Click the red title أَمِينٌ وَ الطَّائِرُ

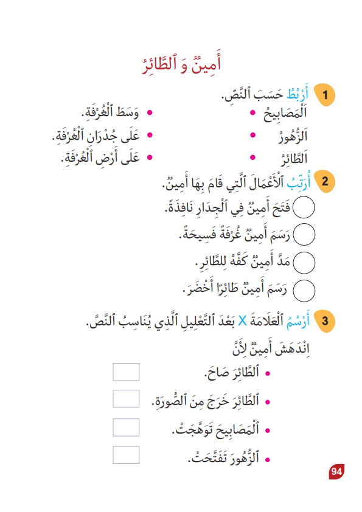click(181, 63)
